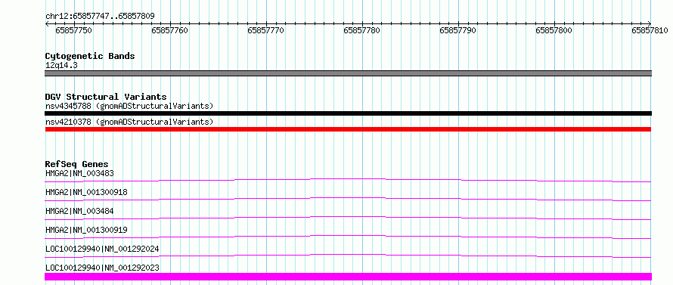673x285 pixels.
Task: Click ruler tick label 65857780
Action: click(x=361, y=30)
